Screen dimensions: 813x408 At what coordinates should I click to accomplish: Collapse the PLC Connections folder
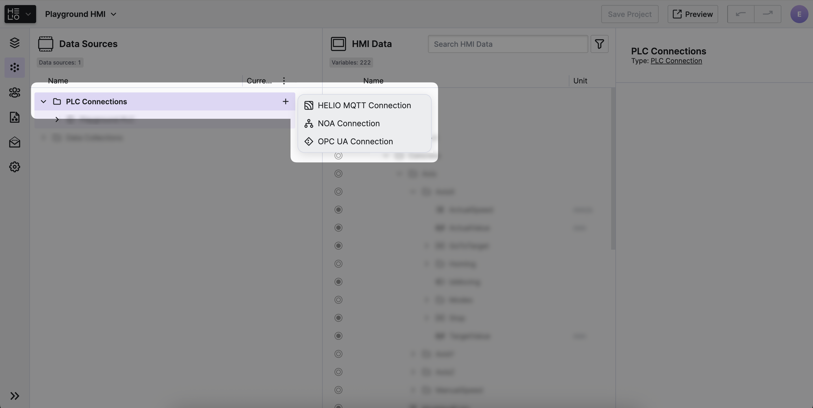coord(43,101)
